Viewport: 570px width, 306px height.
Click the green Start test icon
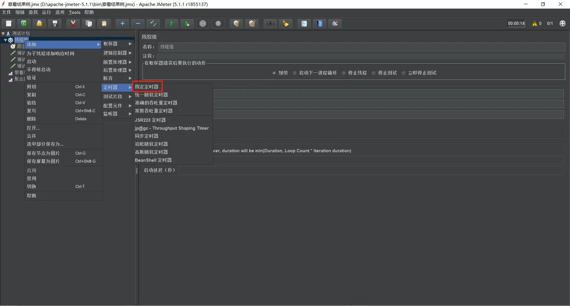click(171, 24)
